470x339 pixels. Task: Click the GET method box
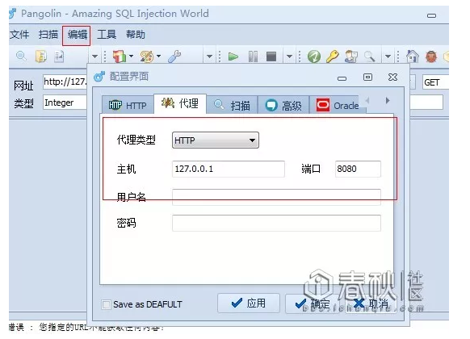[x=436, y=82]
